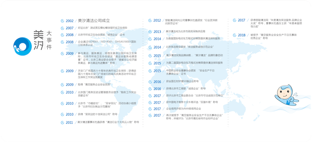Viewport: 313px width, 143px height.
Task: Click the text mentioning "北京市妇女就业示范基地"
Action: tap(107, 105)
